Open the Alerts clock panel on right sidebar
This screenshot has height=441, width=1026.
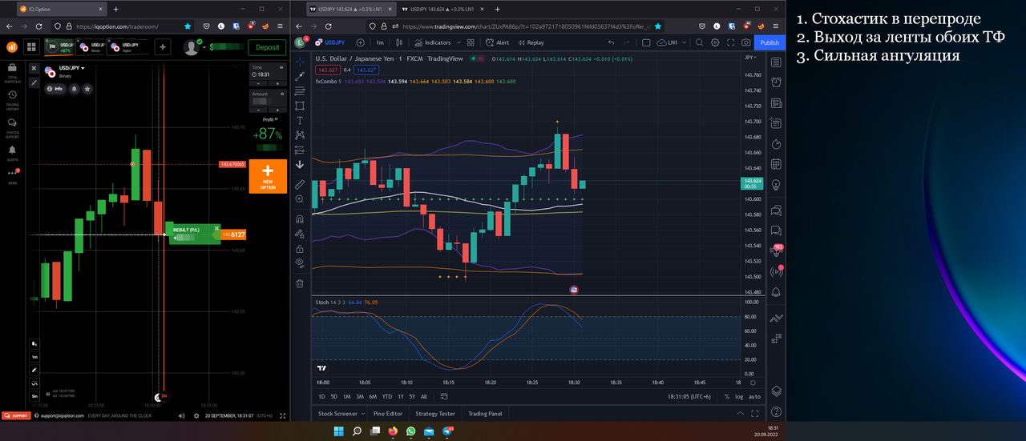776,82
